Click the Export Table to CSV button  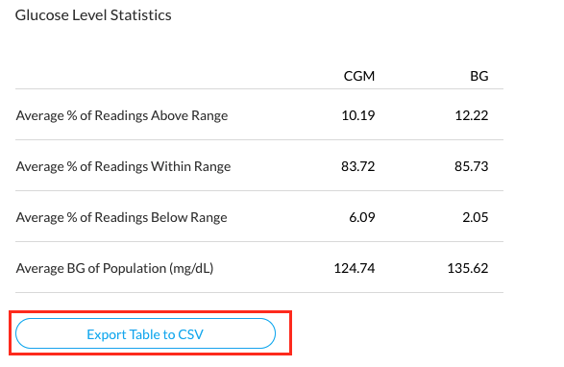[145, 333]
